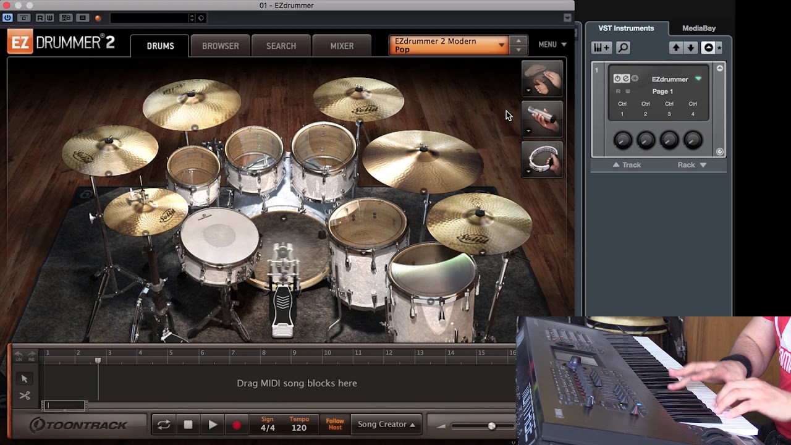This screenshot has height=445, width=791.
Task: Click the orange sidechain indicator in plugin header
Action: 98,18
